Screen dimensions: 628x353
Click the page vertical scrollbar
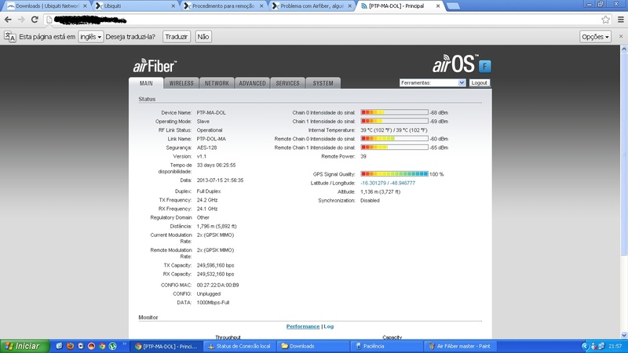(623, 155)
